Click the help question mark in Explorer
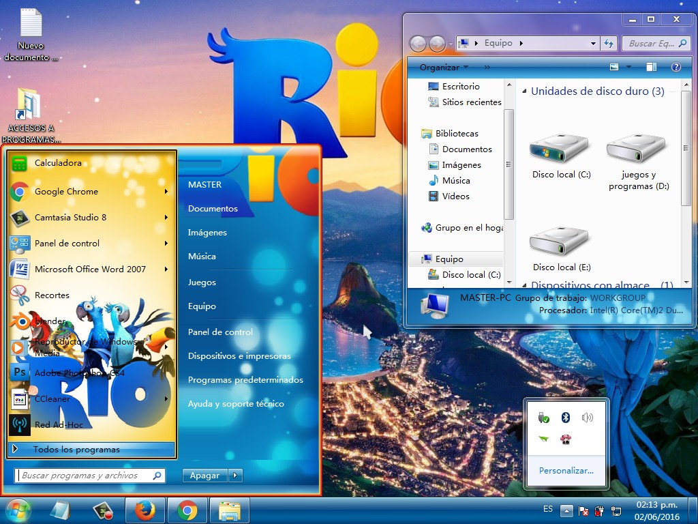The height and width of the screenshot is (524, 698). [x=676, y=67]
